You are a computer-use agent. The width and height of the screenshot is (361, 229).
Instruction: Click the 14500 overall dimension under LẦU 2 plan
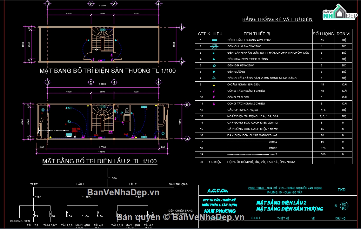[x=102, y=152]
